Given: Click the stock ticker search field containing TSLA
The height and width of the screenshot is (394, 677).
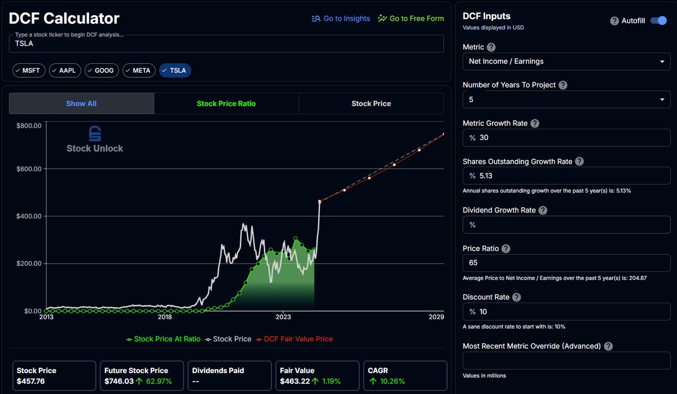Looking at the screenshot, I should pyautogui.click(x=226, y=44).
